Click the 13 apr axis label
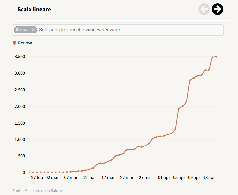The height and width of the screenshot is (195, 238). pyautogui.click(x=209, y=177)
